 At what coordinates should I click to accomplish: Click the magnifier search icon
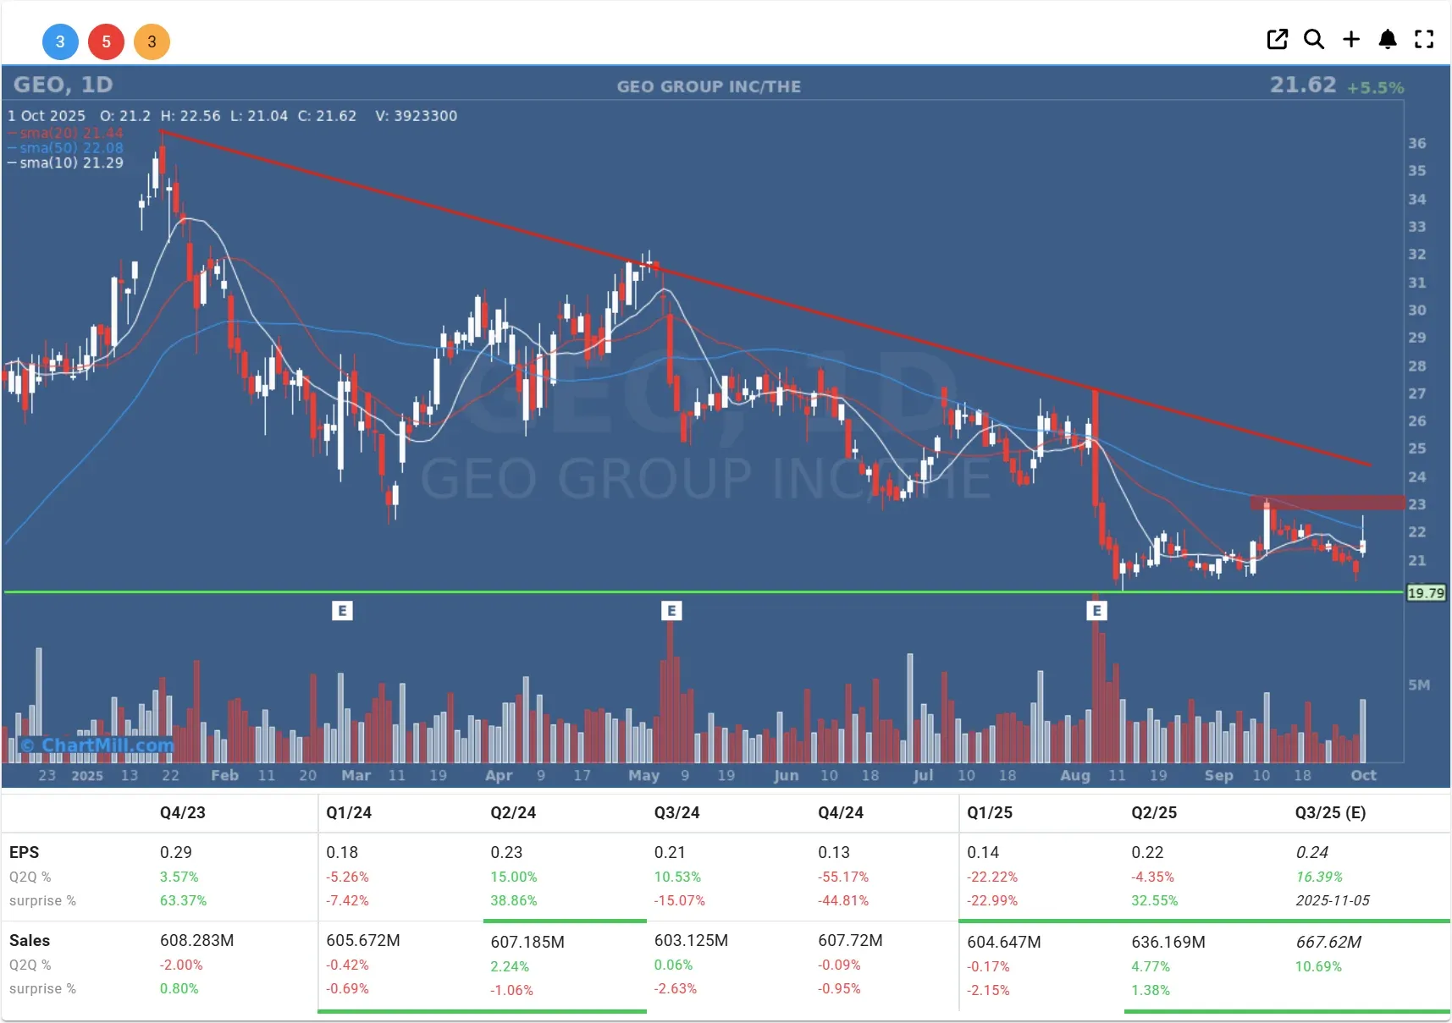1313,40
